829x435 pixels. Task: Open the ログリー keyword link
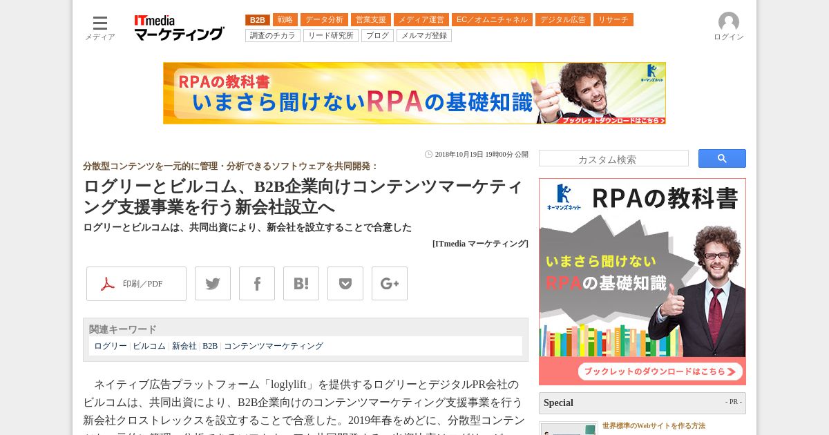[111, 346]
